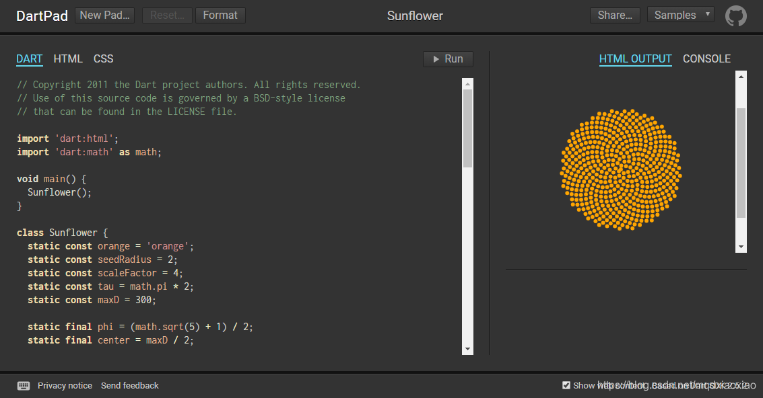
Task: Run the Sunflower program
Action: point(448,58)
